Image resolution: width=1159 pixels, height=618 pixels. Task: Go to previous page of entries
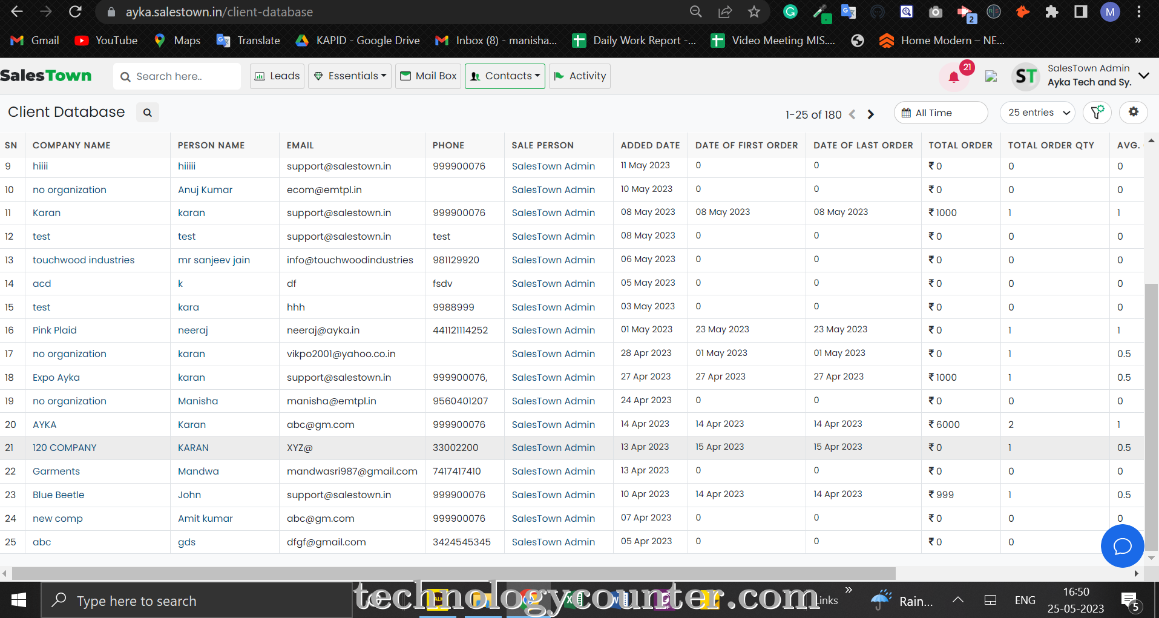[852, 114]
